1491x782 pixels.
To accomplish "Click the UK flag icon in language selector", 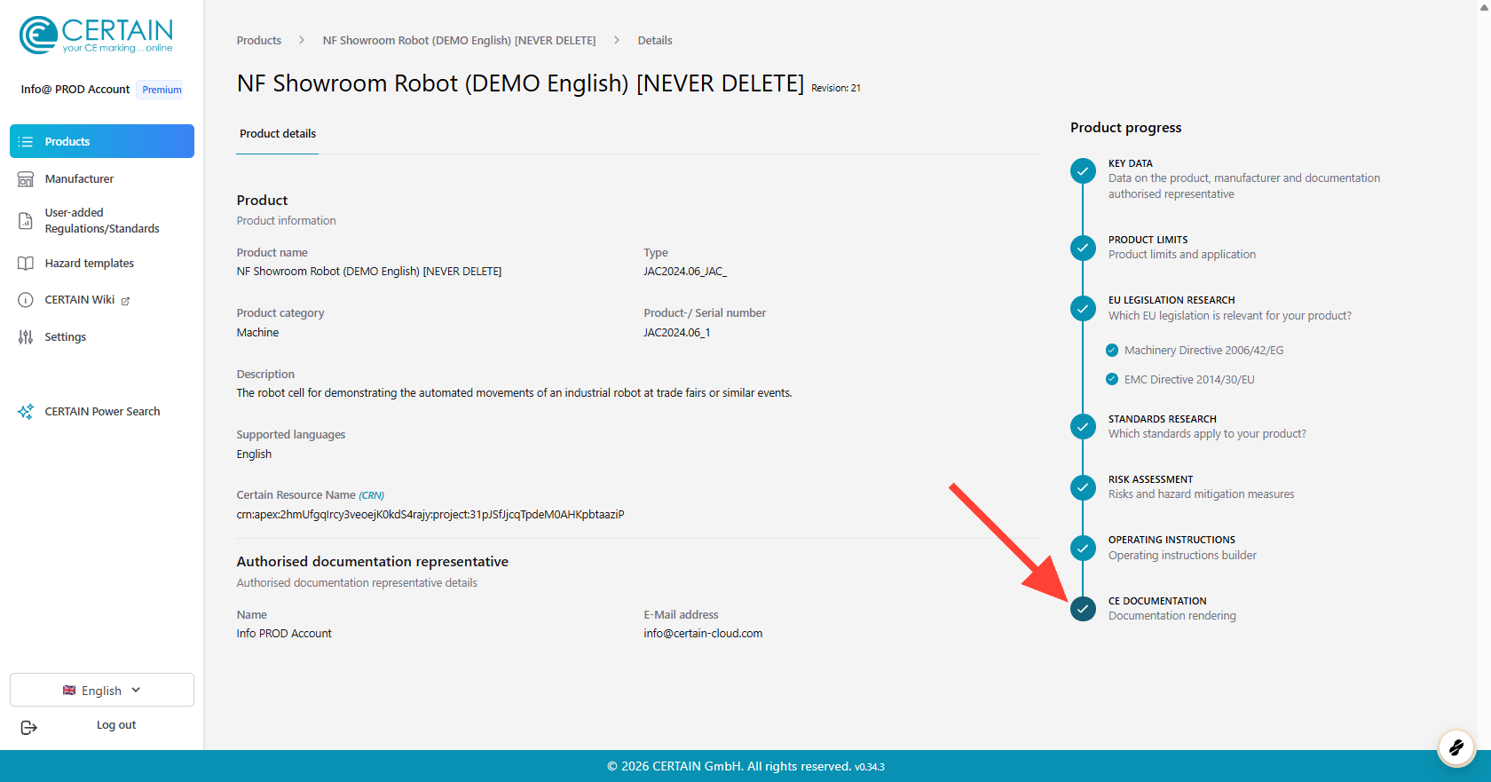I will 69,690.
